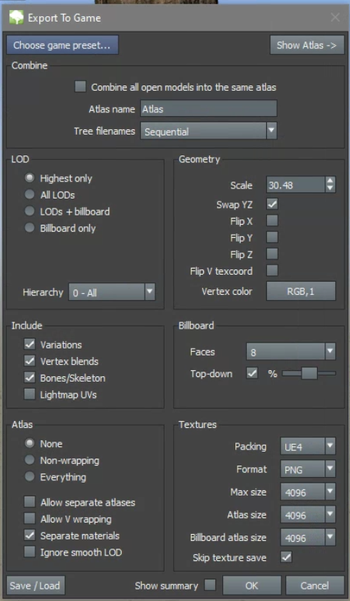Image resolution: width=350 pixels, height=601 pixels.
Task: Uncheck the Swap YZ checkbox
Action: point(272,204)
